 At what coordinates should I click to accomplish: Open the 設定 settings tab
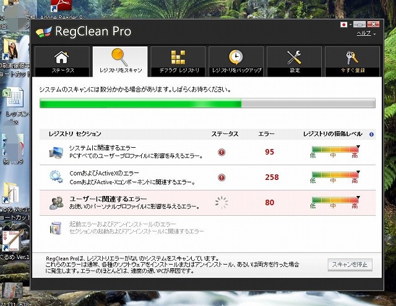click(295, 61)
